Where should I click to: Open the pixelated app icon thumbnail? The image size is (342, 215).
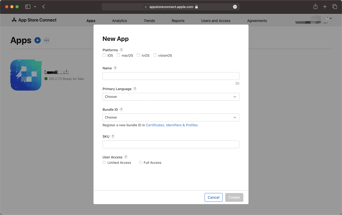[26, 75]
